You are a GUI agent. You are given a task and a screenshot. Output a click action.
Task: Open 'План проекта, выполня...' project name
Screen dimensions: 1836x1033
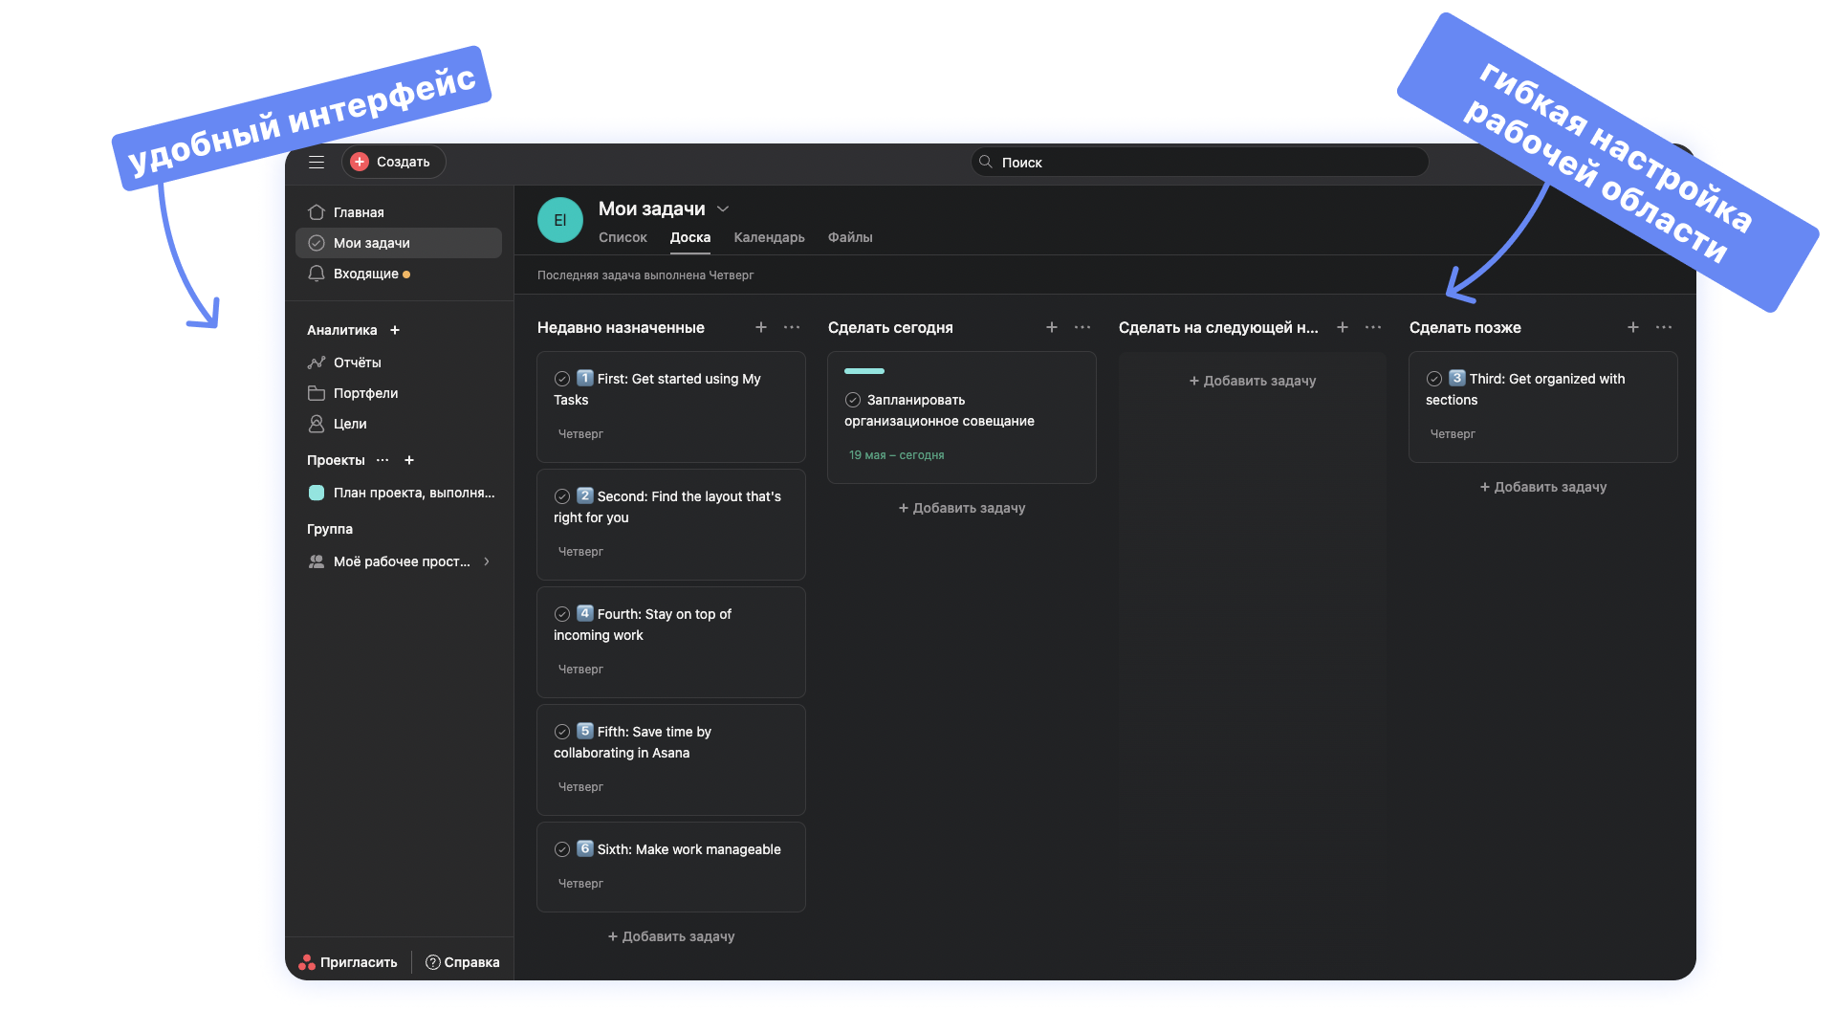click(x=414, y=493)
